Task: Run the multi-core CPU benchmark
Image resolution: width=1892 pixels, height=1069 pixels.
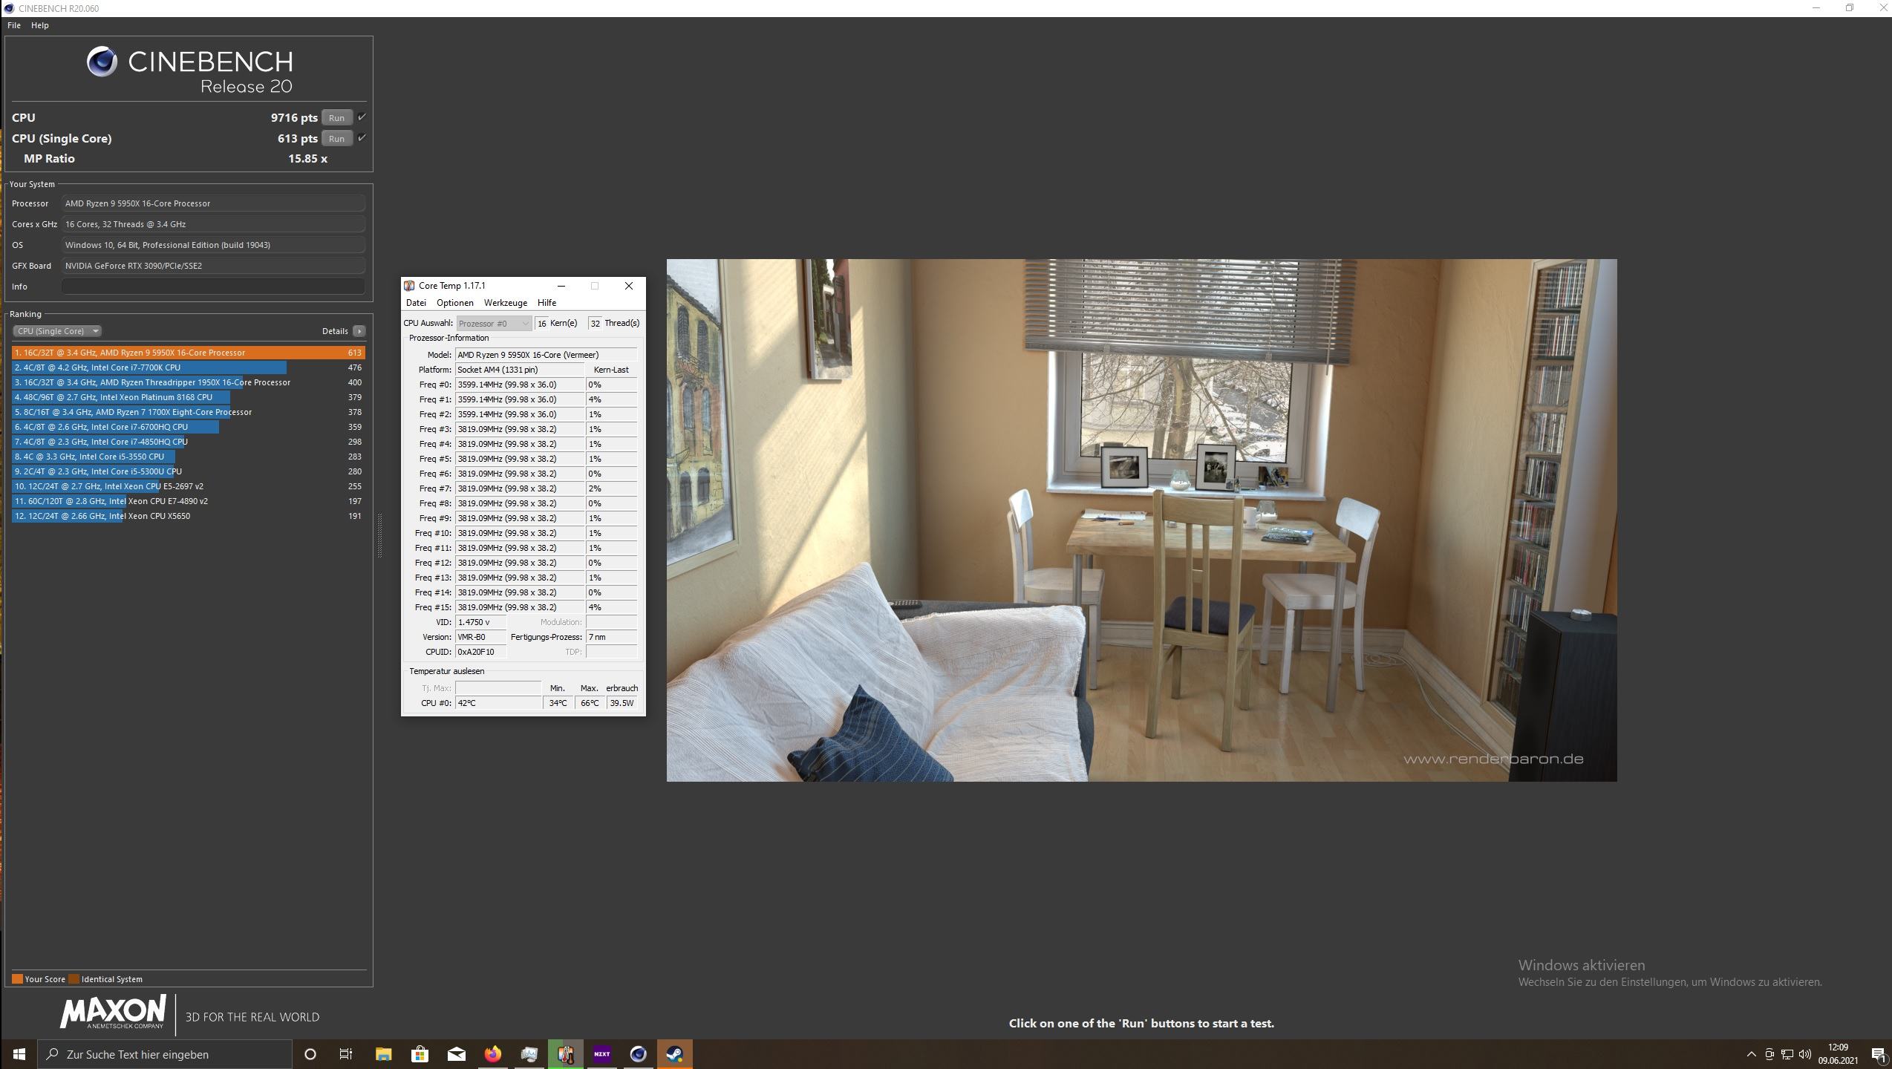Action: [336, 117]
